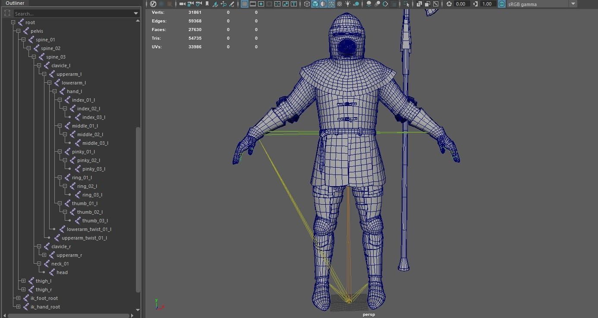Click the Isolate Select icon
Viewport: 598px width, 318px height.
tap(406, 4)
